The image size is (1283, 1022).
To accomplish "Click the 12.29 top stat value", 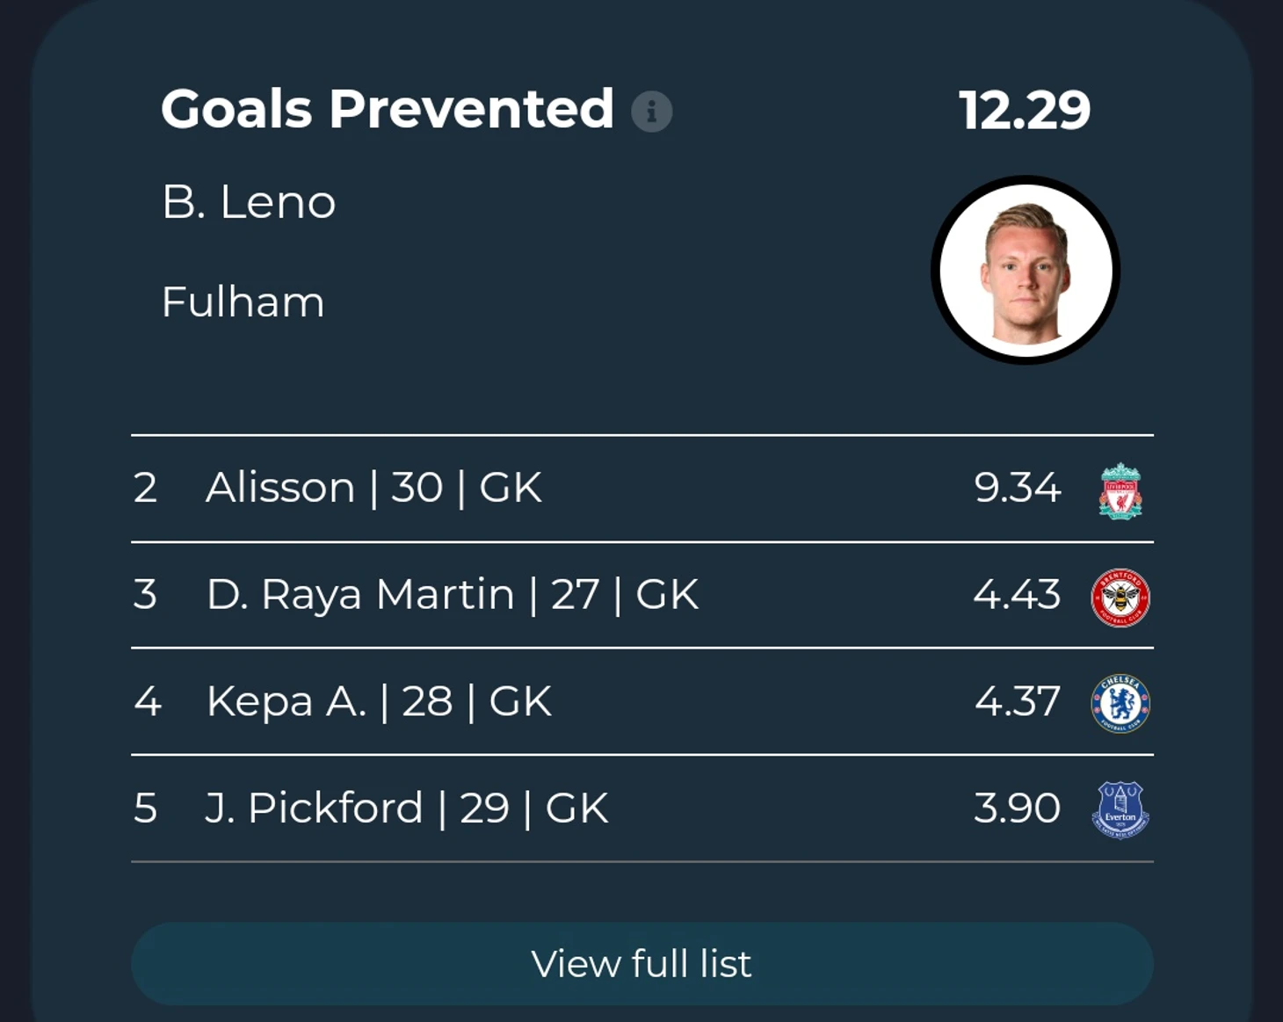I will pyautogui.click(x=1025, y=111).
